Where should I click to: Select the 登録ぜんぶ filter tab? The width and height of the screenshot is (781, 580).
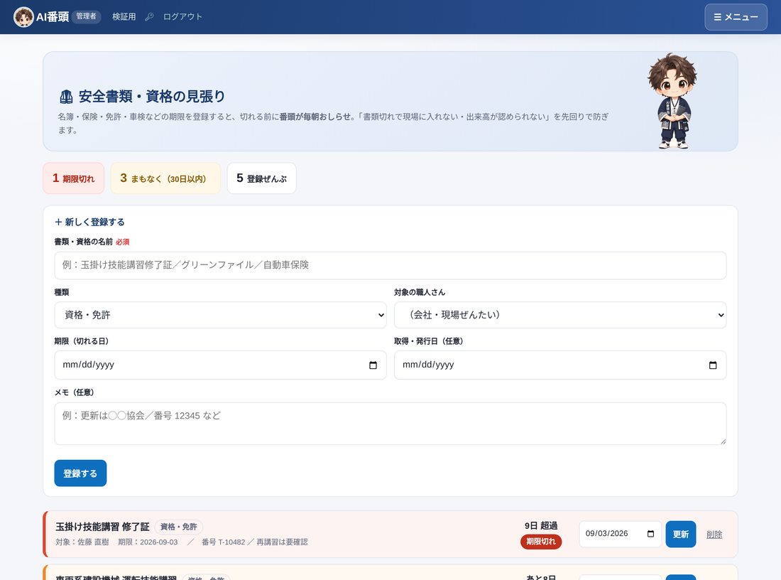coord(262,178)
